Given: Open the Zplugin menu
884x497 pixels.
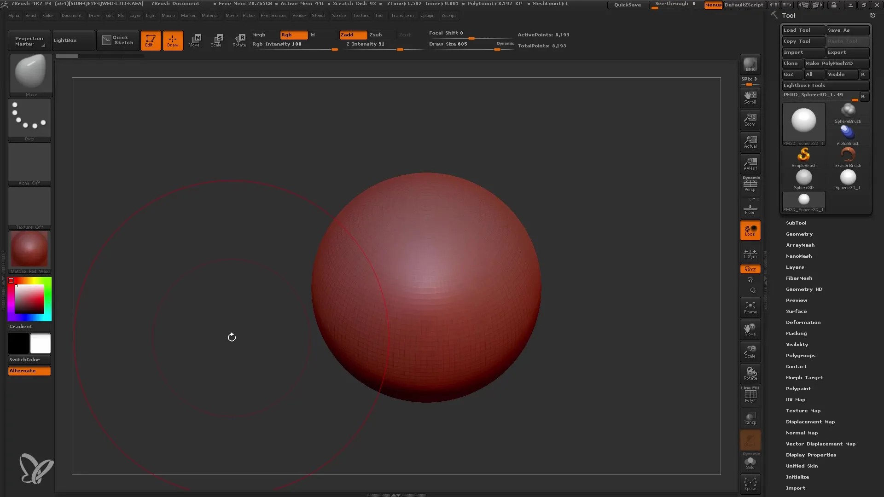Looking at the screenshot, I should (427, 16).
